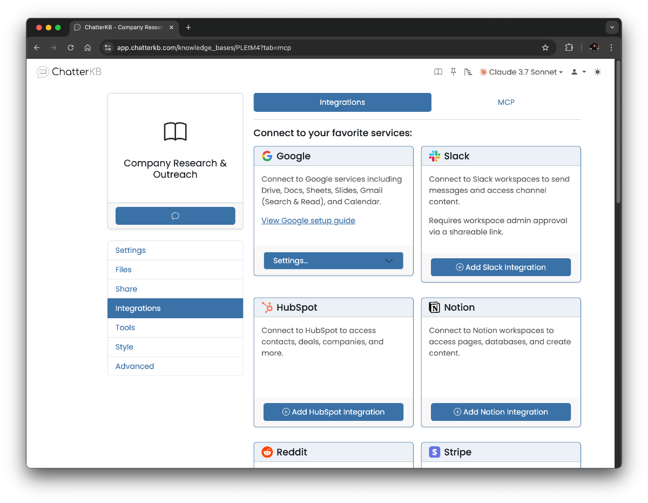Switch to the MCP tab
The width and height of the screenshot is (648, 503).
[x=506, y=102]
